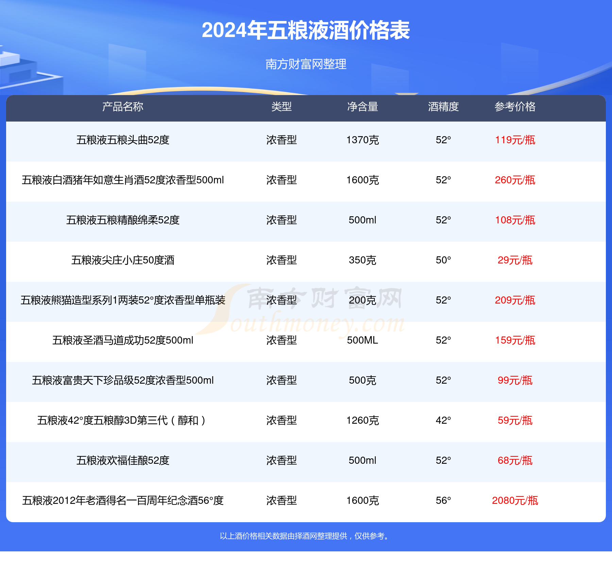Click price 260元/瓶
This screenshot has height=567, width=612.
coord(515,180)
